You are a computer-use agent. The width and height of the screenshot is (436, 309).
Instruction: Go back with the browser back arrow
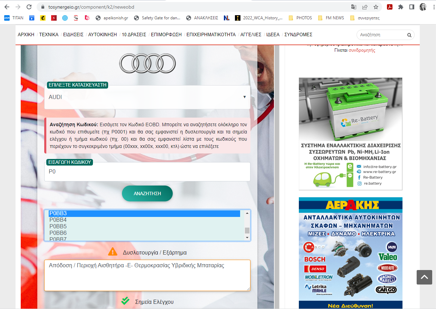pyautogui.click(x=7, y=7)
